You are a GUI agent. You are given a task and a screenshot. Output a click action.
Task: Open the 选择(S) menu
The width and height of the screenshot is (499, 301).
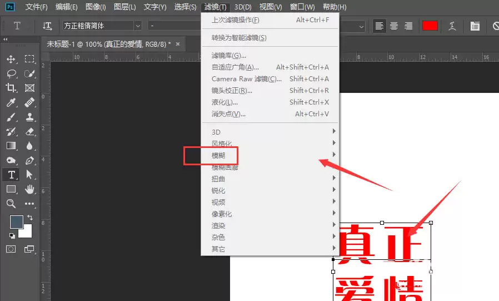(x=185, y=7)
